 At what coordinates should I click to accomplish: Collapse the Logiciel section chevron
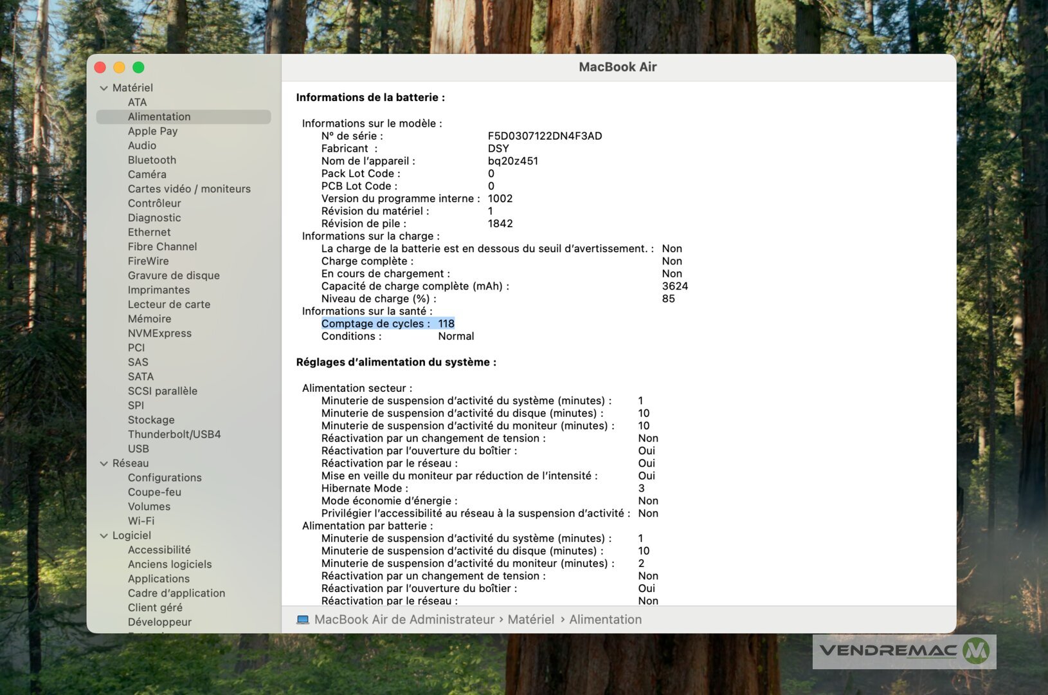pyautogui.click(x=104, y=535)
